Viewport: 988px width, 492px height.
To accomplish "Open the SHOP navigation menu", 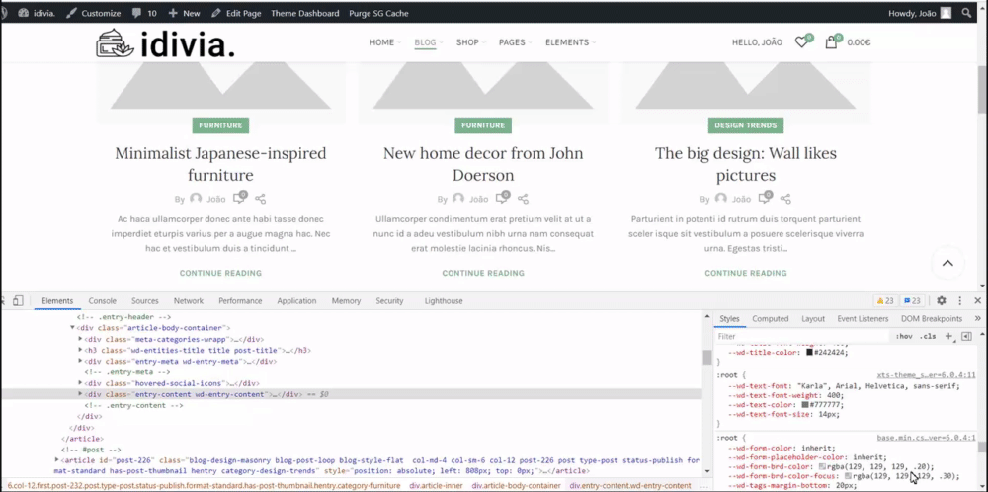I will (470, 42).
